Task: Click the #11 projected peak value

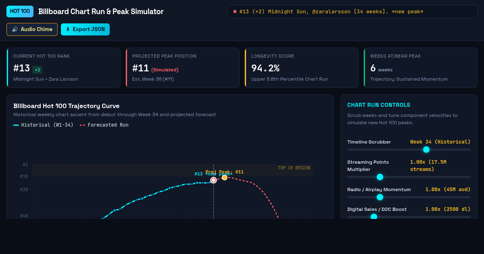Action: click(140, 68)
